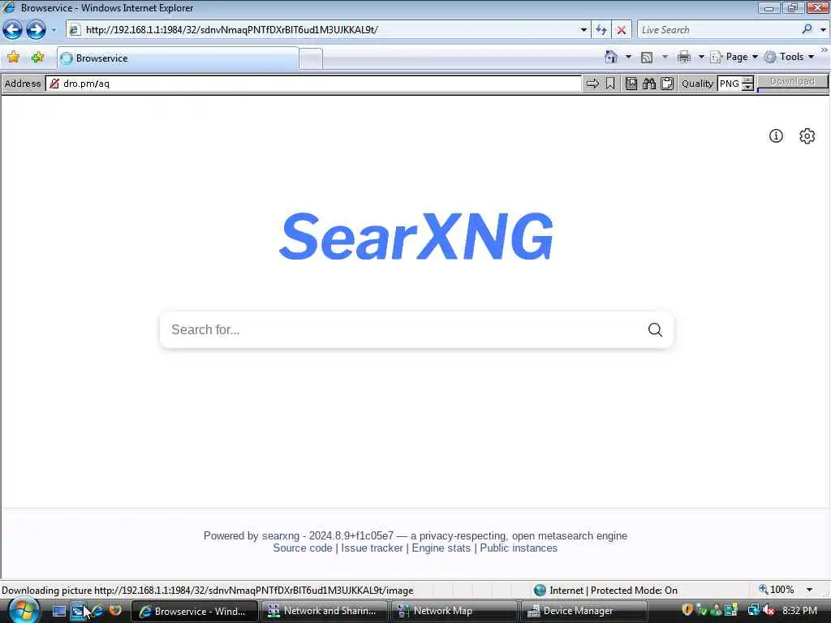Expand the Print dropdown arrow
Image resolution: width=831 pixels, height=623 pixels.
pyautogui.click(x=701, y=57)
